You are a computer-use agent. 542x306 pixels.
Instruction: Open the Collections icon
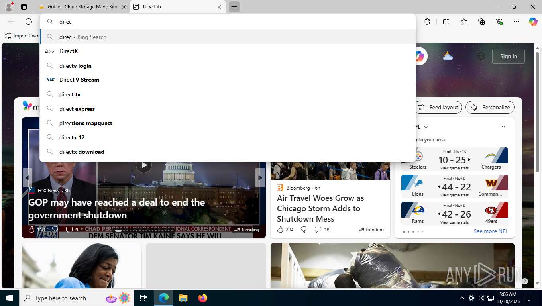pyautogui.click(x=481, y=22)
